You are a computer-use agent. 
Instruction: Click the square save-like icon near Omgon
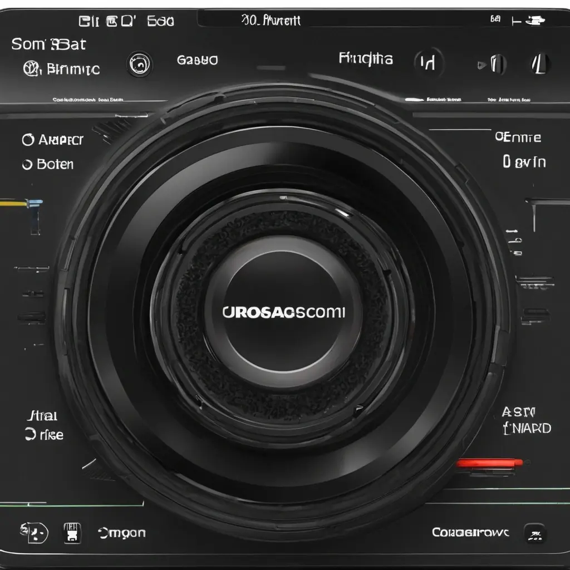tap(72, 533)
